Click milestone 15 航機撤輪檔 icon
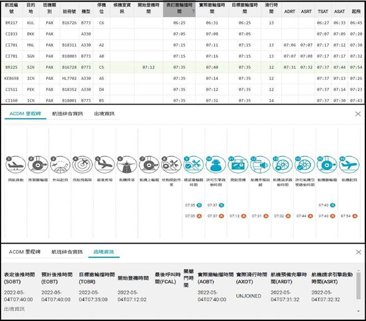366x321 pixels. (x=327, y=165)
